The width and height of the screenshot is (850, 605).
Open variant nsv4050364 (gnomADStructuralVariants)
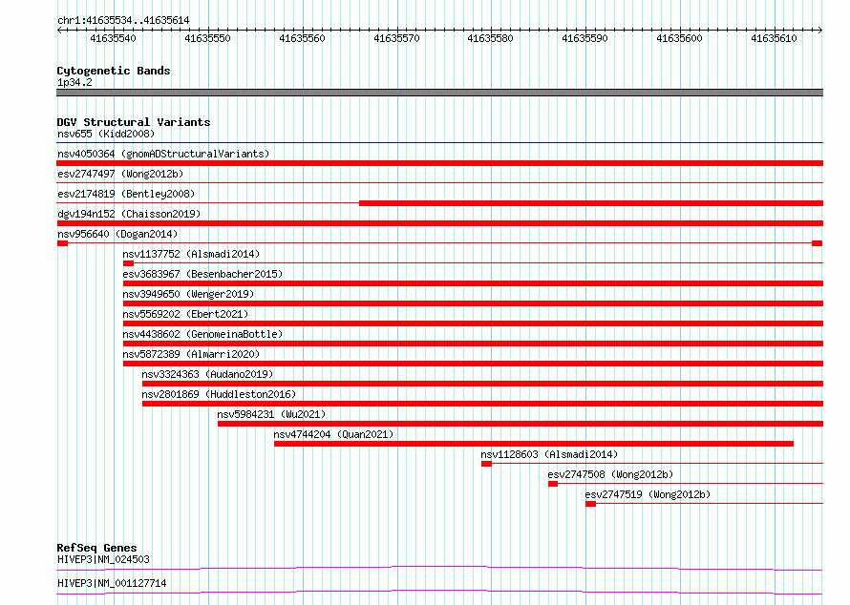[x=163, y=154]
